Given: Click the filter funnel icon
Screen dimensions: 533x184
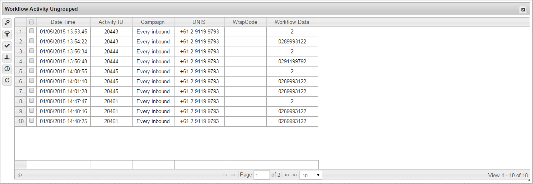Looking at the screenshot, I should click(7, 34).
